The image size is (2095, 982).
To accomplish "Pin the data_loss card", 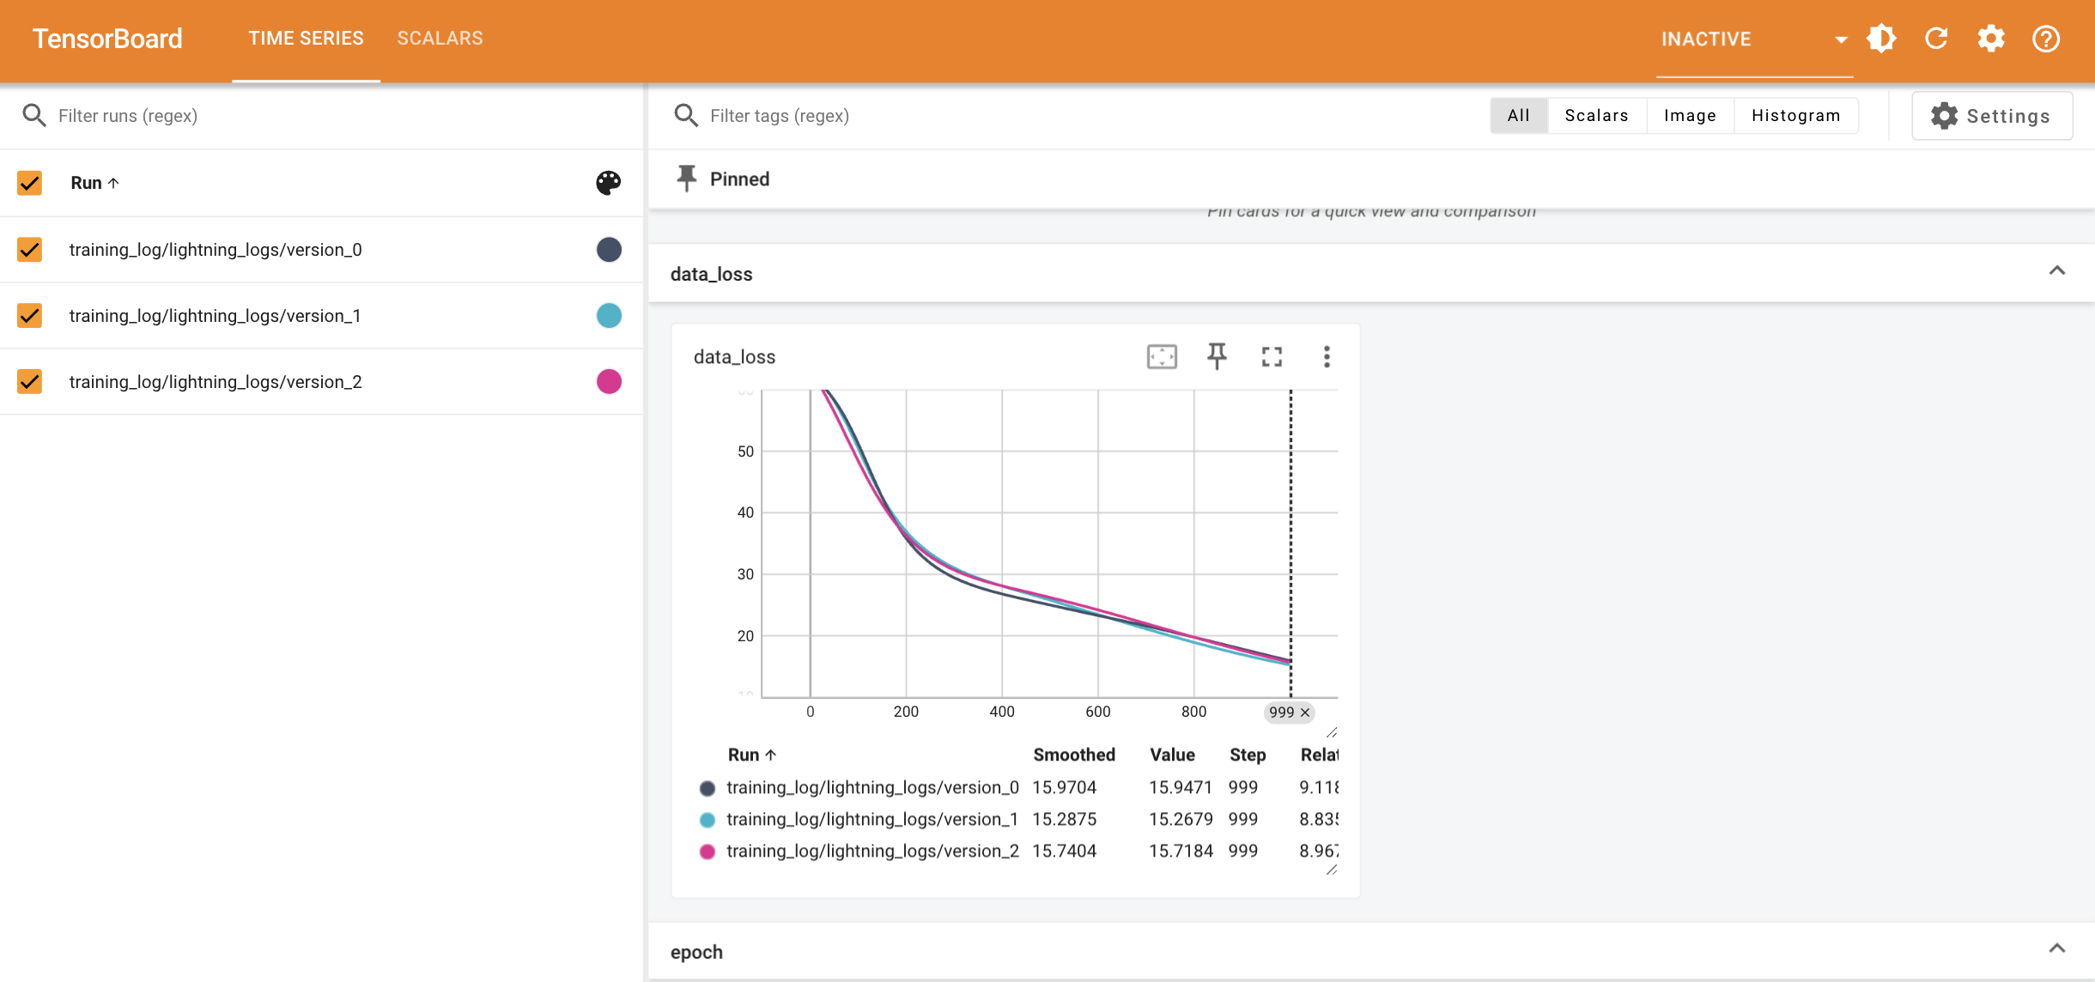I will pyautogui.click(x=1217, y=356).
